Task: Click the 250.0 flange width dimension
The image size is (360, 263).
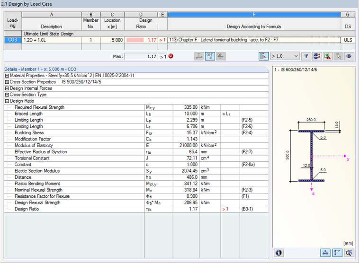Action: click(311, 120)
